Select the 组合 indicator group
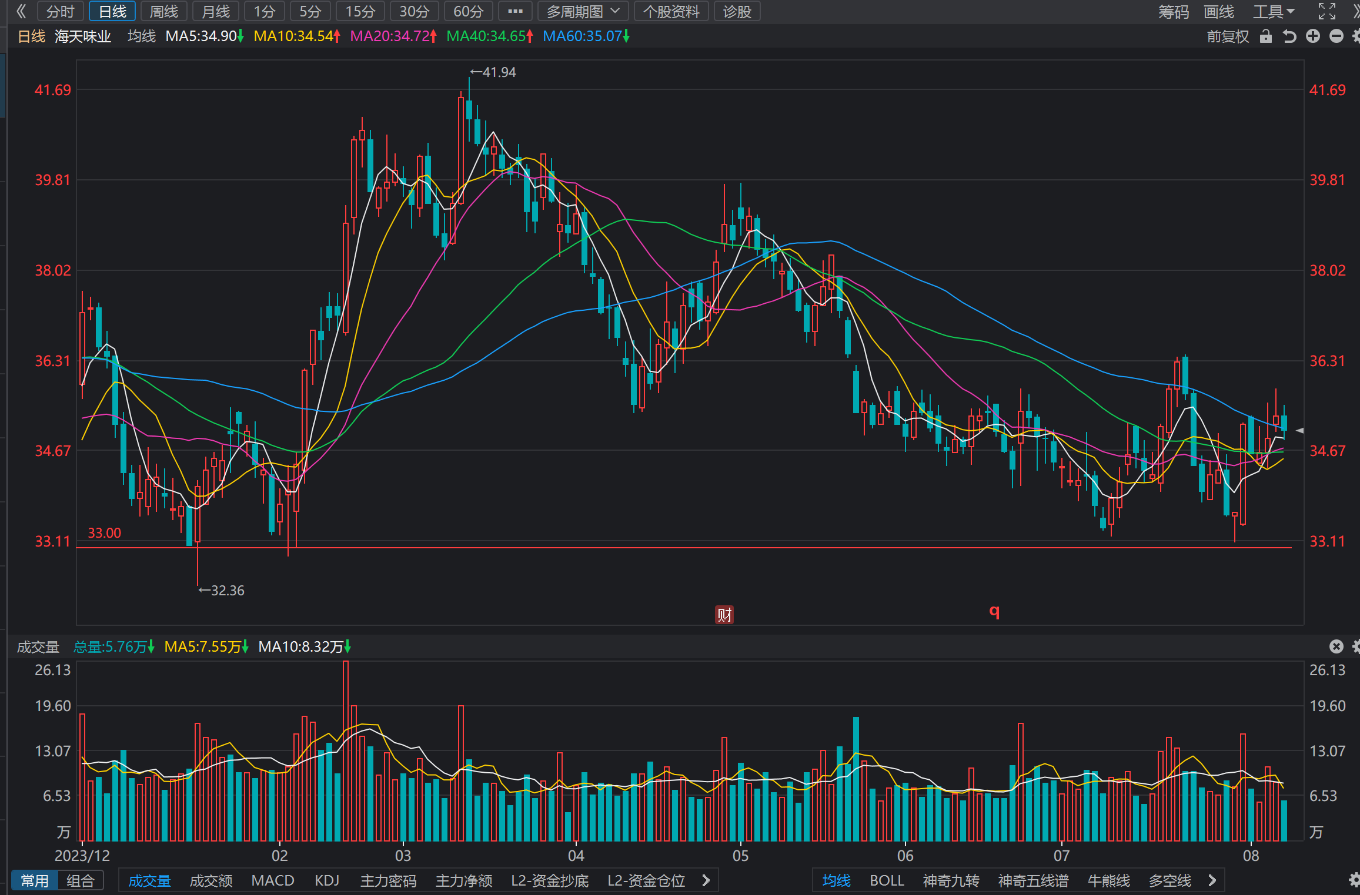 click(81, 880)
